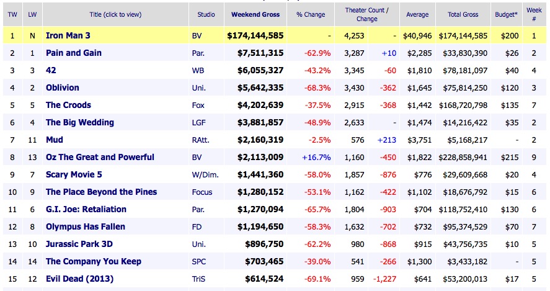This screenshot has width=550, height=291.
Task: Open the Olympus Has Fallen link
Action: pos(85,226)
